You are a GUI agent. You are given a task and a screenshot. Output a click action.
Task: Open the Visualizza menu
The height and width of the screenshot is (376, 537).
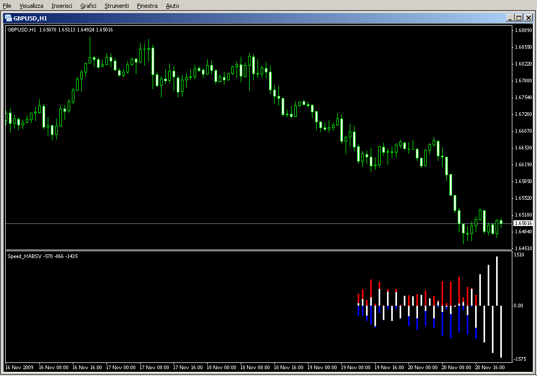coord(31,6)
